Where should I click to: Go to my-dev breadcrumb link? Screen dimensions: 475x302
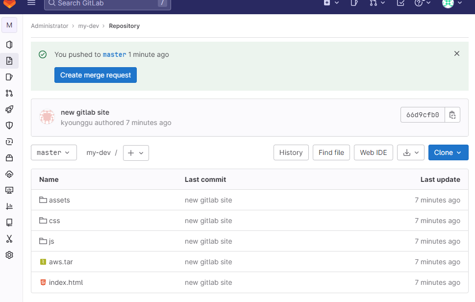(88, 26)
